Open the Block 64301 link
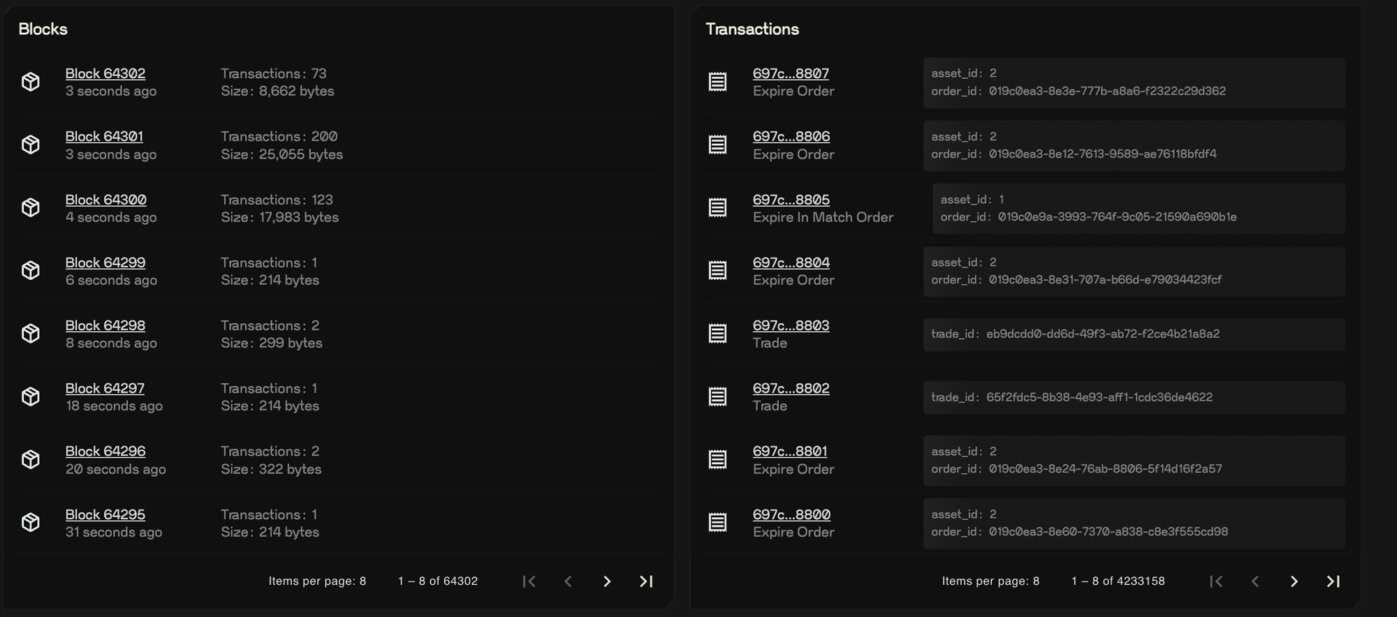 pyautogui.click(x=104, y=136)
